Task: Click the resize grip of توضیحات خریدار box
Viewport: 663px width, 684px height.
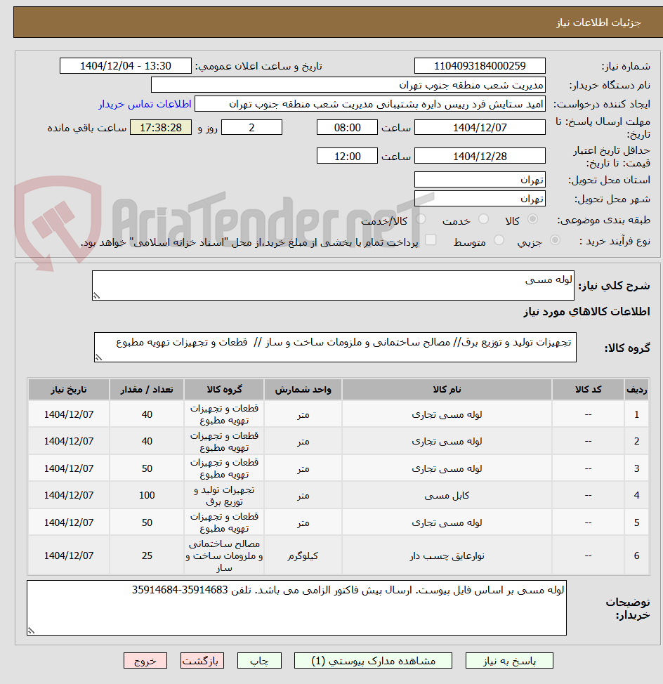Action: click(31, 631)
